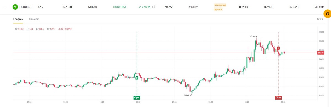Click the red S sell marker
This screenshot has height=107, width=331.
[x=278, y=48]
